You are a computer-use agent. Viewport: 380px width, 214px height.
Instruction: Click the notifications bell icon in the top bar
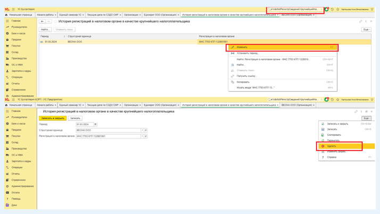pos(326,10)
